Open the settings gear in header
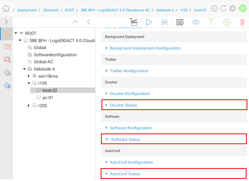 point(233,8)
